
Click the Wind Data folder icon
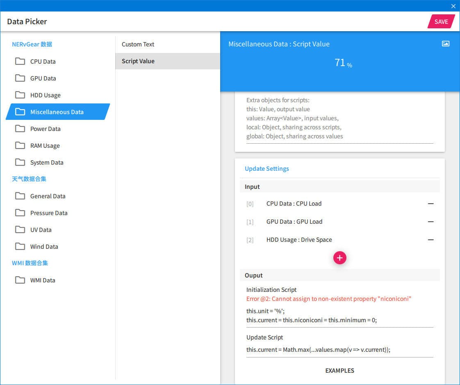point(20,246)
